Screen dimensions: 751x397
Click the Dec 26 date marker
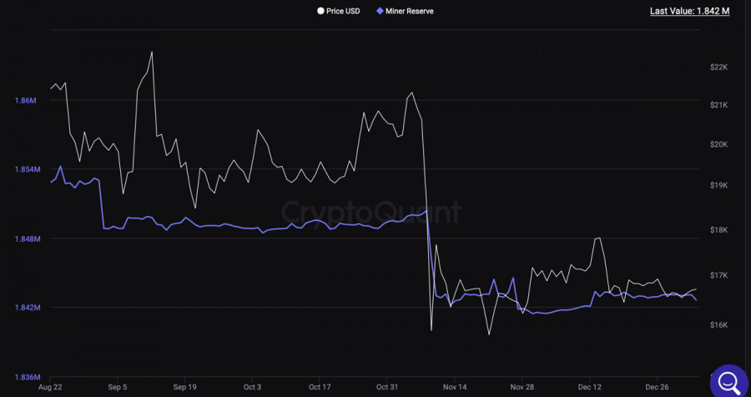(658, 387)
